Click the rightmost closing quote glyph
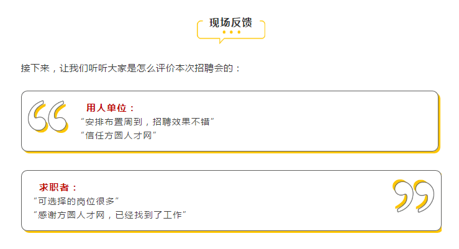 (x=424, y=196)
